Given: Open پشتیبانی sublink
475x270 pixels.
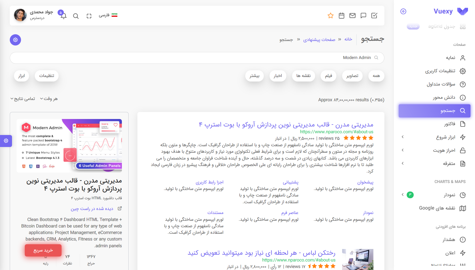Looking at the screenshot, I should [291, 182].
